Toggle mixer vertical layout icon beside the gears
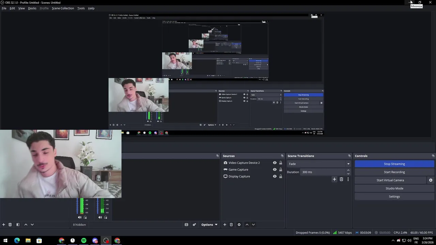 click(x=186, y=225)
